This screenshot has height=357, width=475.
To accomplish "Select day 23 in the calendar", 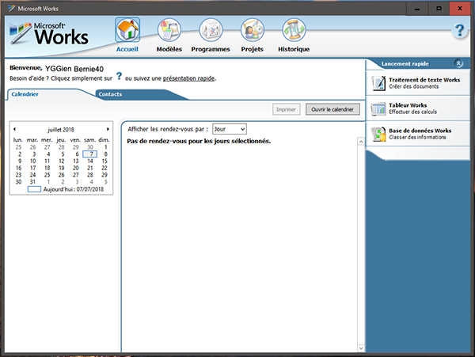I will [18, 175].
